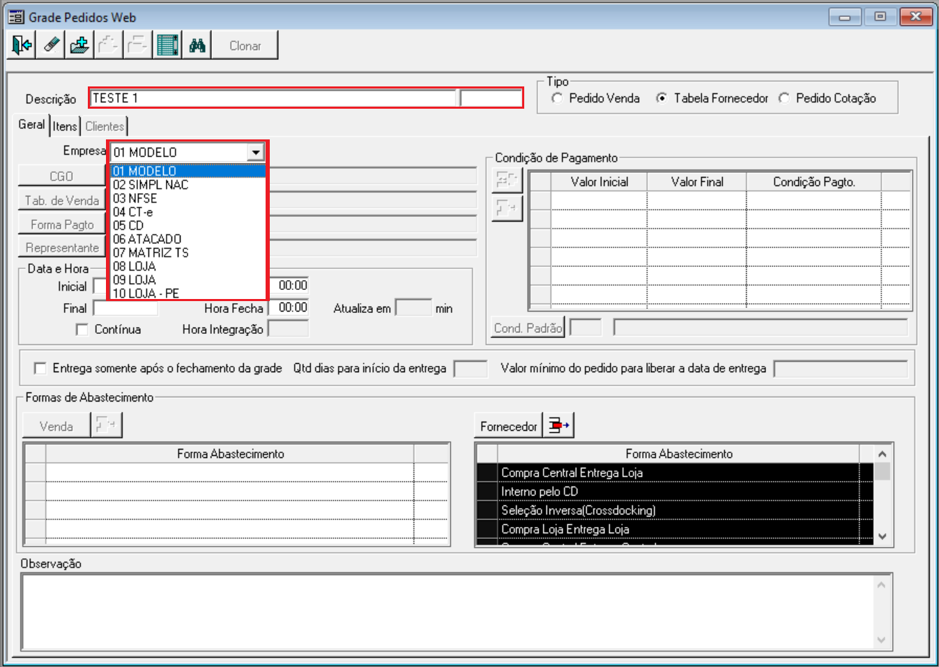939x667 pixels.
Task: Click the eraser clear icon
Action: 51,45
